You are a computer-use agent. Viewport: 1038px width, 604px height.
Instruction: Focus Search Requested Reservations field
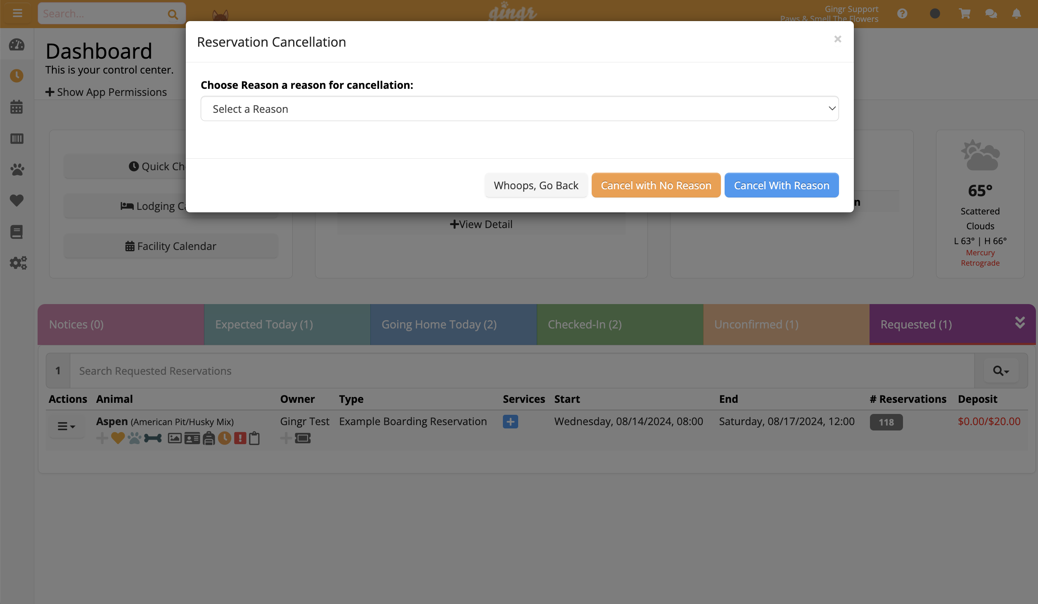click(x=522, y=371)
